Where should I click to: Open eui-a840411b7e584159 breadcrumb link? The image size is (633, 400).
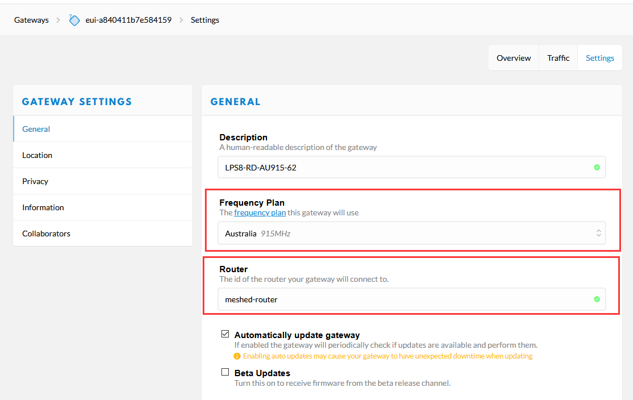[x=129, y=20]
